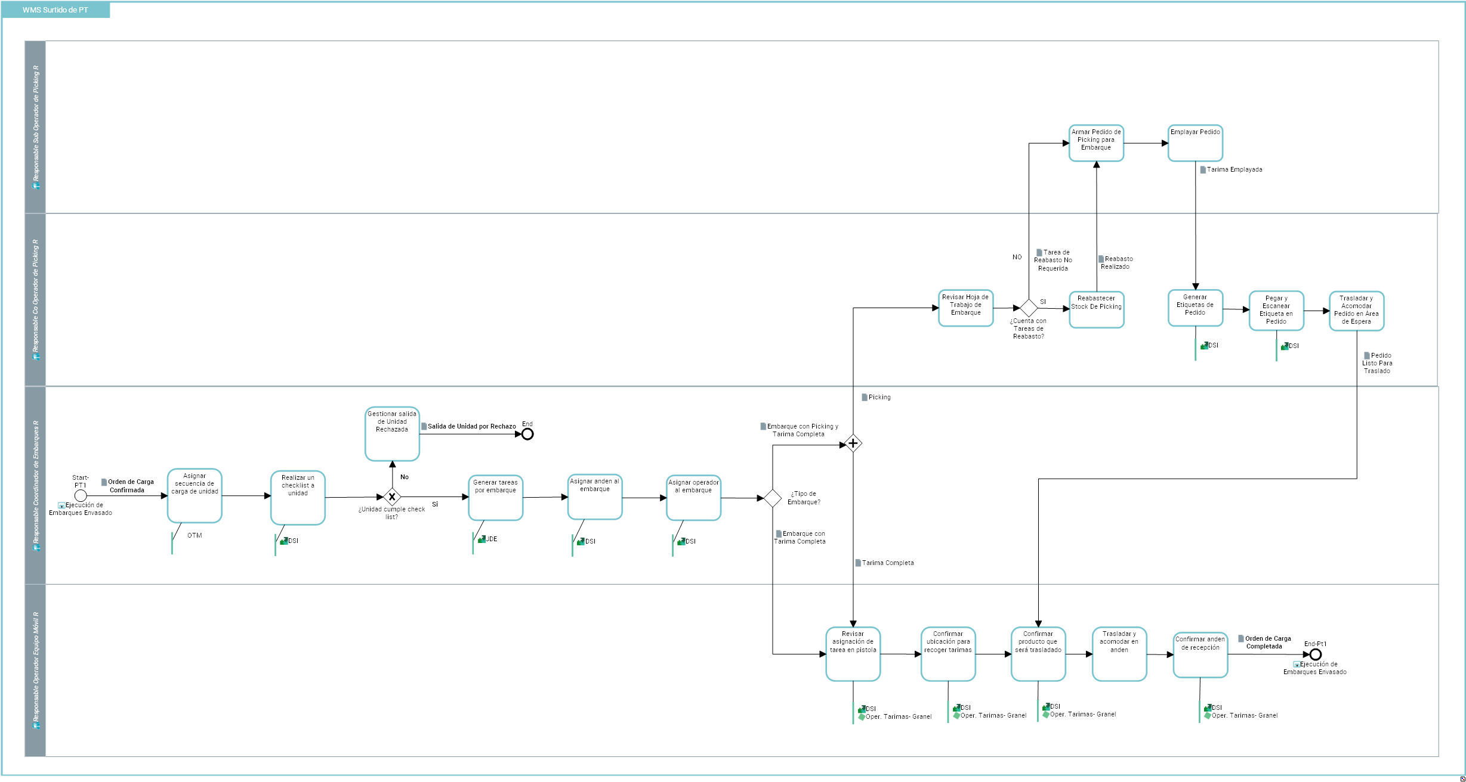Click the ¿Cuenta con Tareas de Reabasto? gateway

(x=1029, y=308)
